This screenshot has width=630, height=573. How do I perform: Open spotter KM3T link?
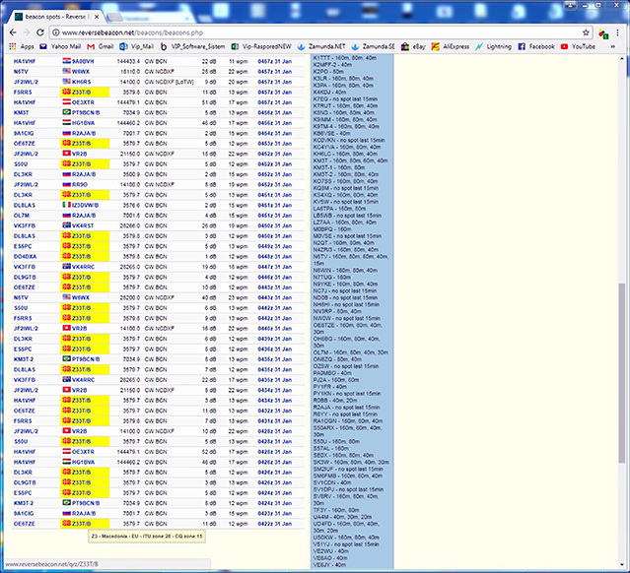point(21,113)
